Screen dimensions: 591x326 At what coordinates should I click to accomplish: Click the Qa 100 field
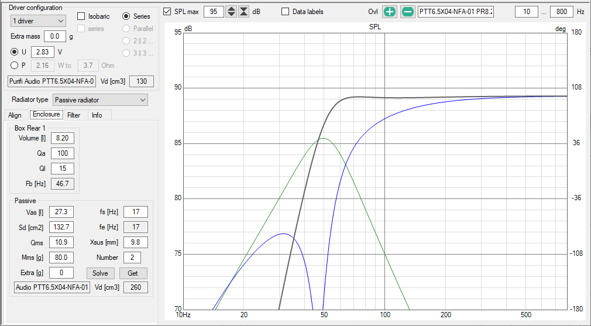click(63, 153)
